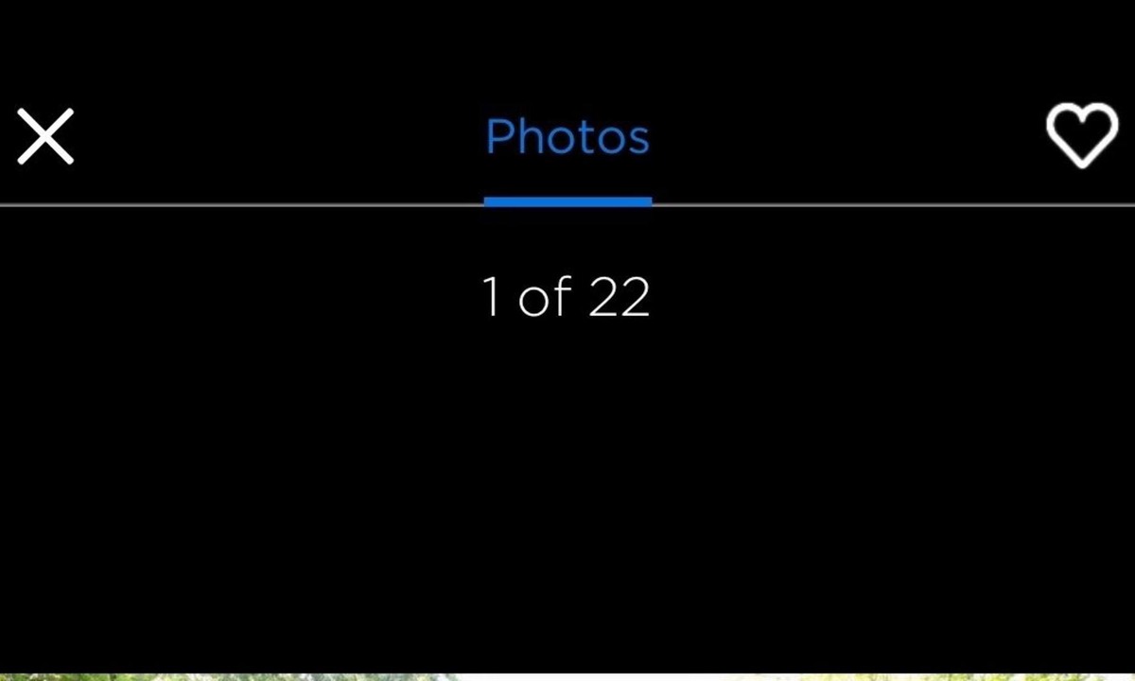This screenshot has width=1135, height=681.
Task: Select the number 22 in the counter
Action: point(620,296)
